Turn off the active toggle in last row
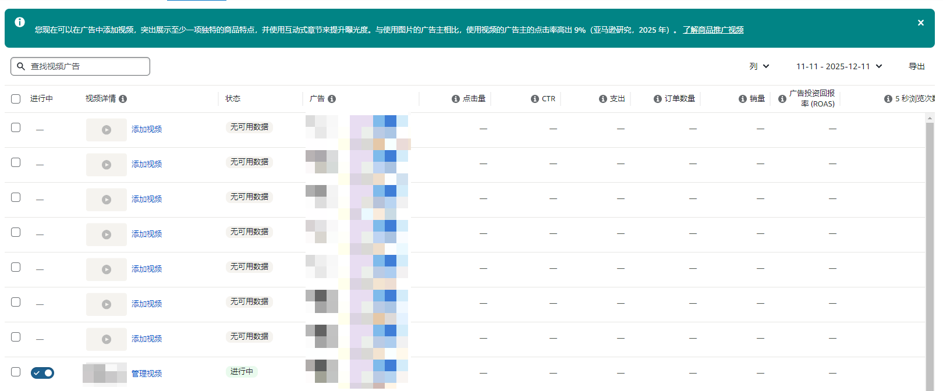 (42, 373)
